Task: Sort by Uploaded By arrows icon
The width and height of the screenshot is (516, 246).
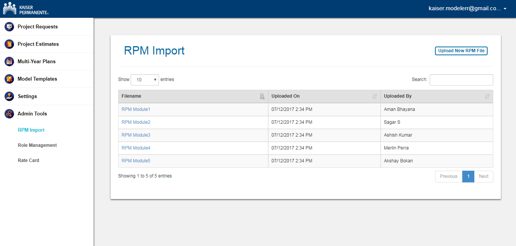Action: [487, 97]
